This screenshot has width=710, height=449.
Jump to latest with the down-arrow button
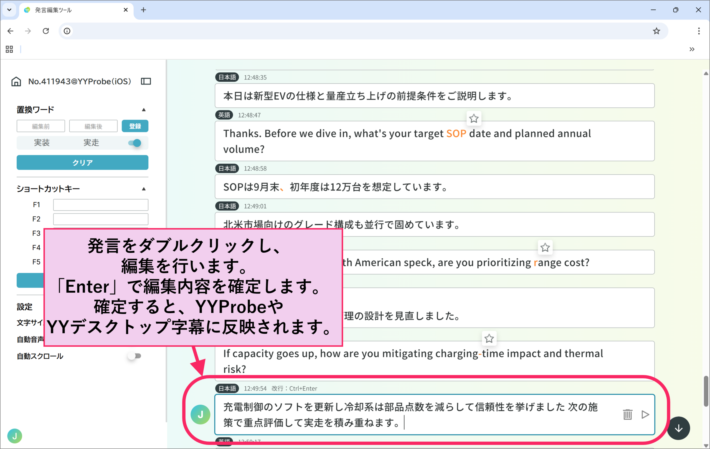678,428
